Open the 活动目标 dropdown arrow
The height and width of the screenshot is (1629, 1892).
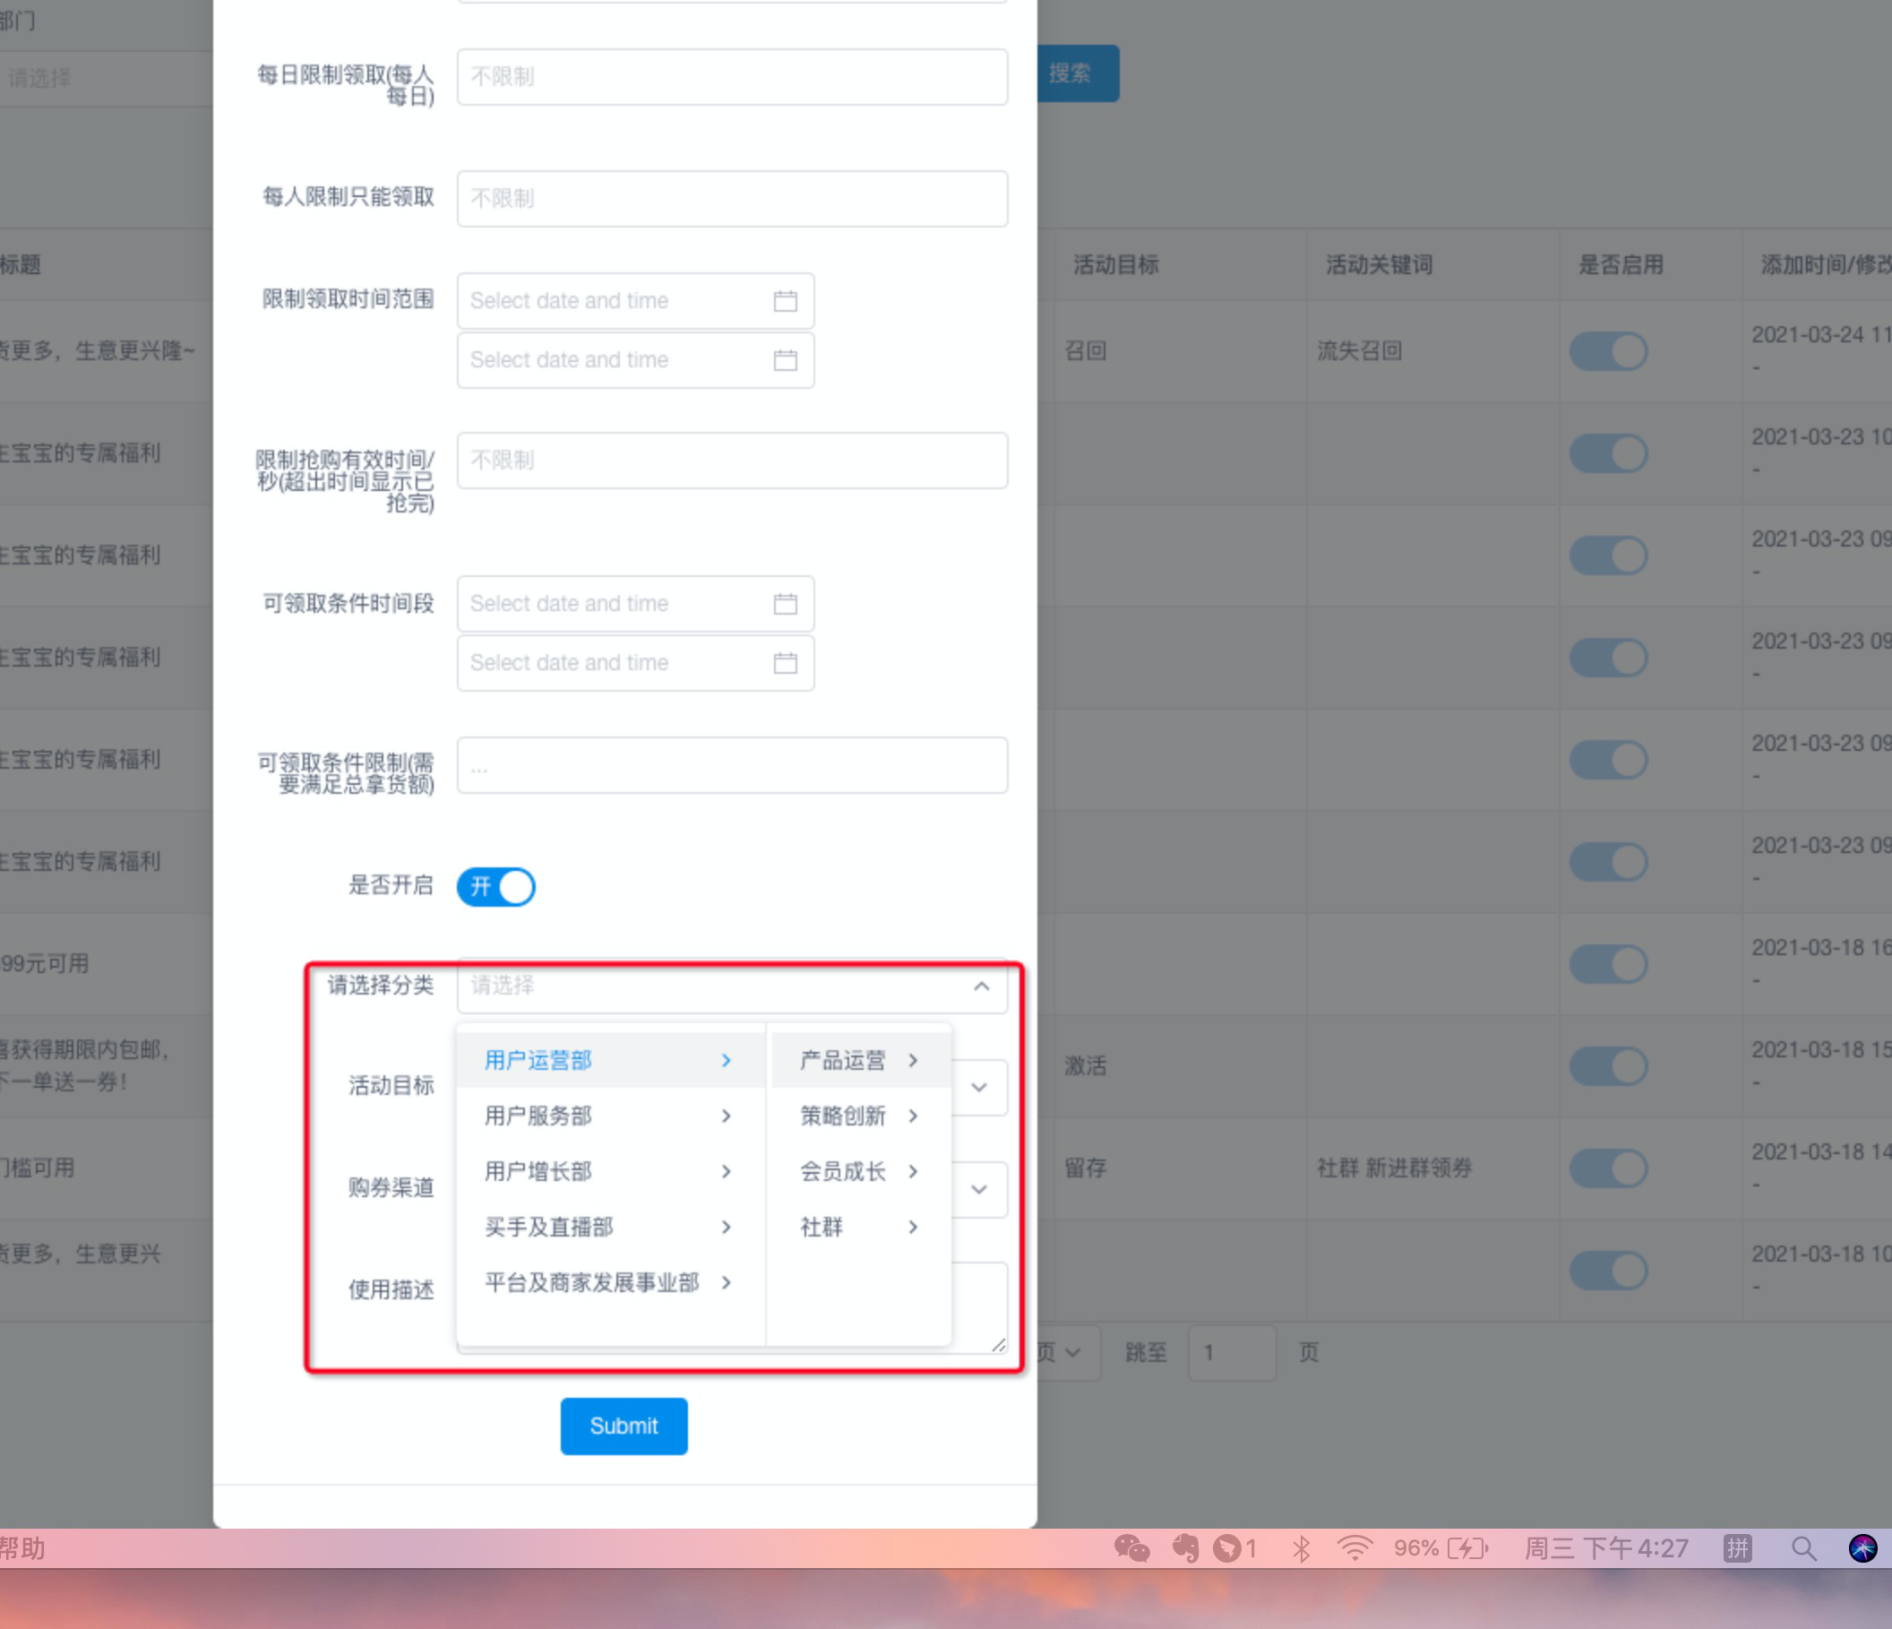[979, 1088]
